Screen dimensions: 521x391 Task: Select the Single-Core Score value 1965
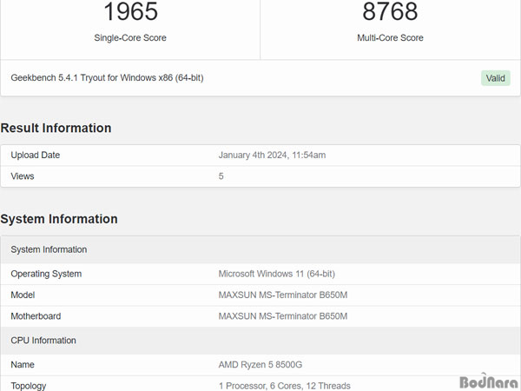(130, 11)
